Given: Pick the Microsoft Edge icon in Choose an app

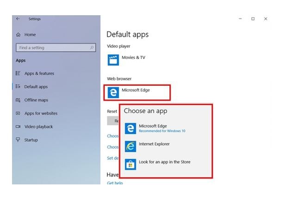Looking at the screenshot, I should [131, 129].
